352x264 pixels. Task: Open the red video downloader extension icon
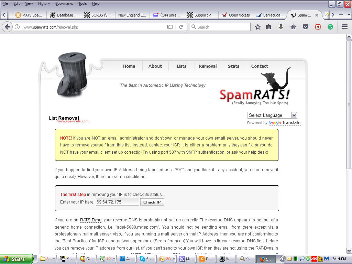(318, 27)
